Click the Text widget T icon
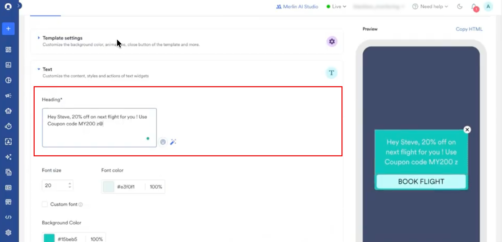Image resolution: width=502 pixels, height=242 pixels. tap(331, 73)
